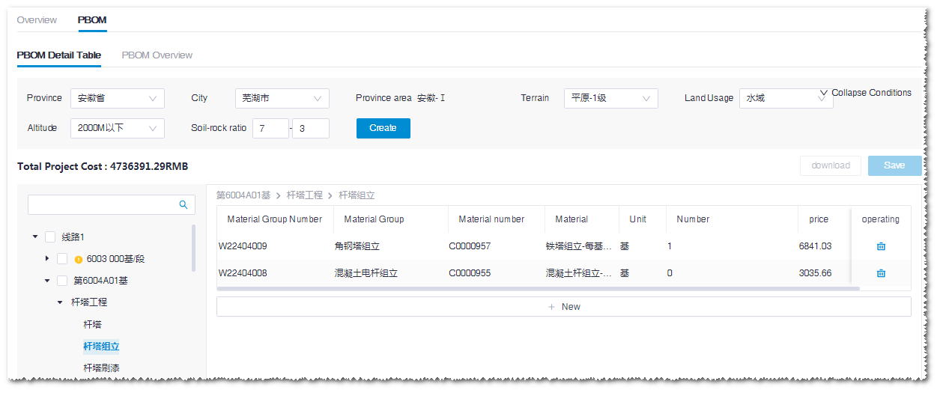940x393 pixels.
Task: Check the 线路1 checkbox
Action: pos(50,237)
